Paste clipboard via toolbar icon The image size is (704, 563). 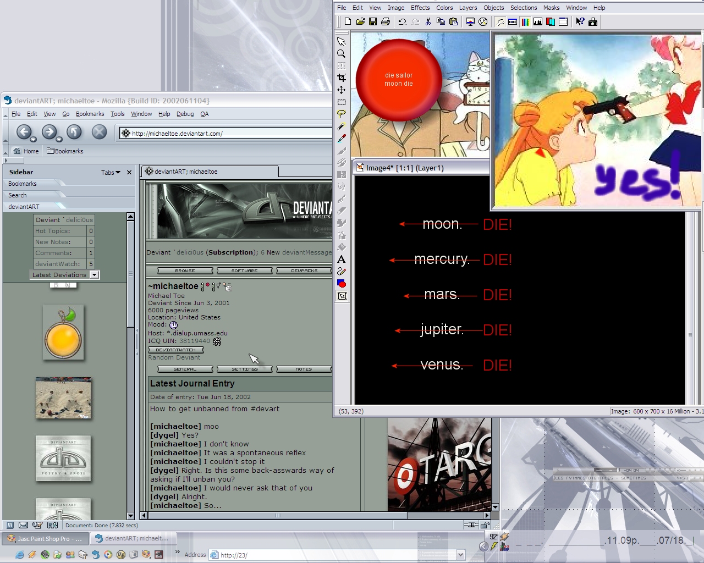pos(453,22)
